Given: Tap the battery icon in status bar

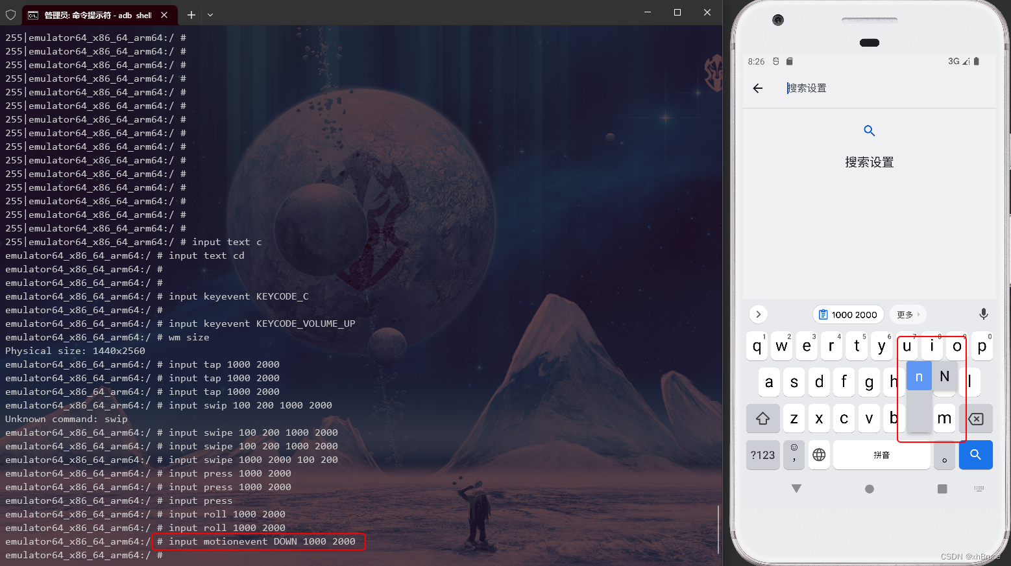Looking at the screenshot, I should (x=977, y=62).
